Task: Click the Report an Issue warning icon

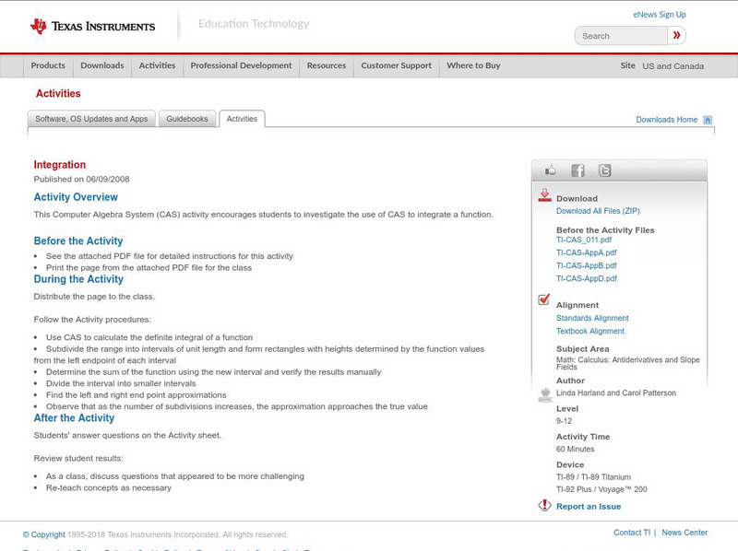Action: click(543, 505)
